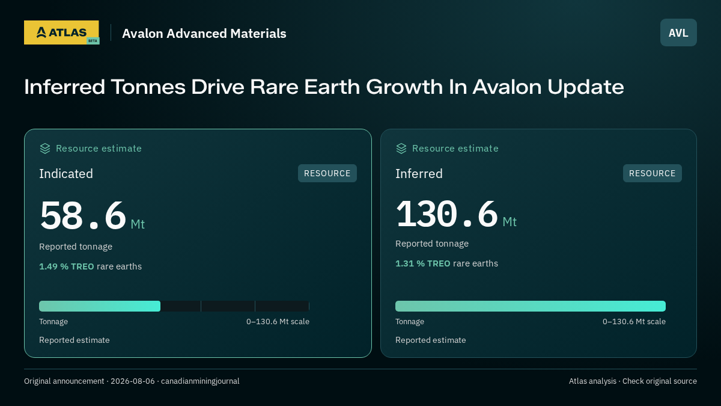Click the headline about Inferred Tonnes
Image resolution: width=721 pixels, height=406 pixels.
click(x=324, y=87)
